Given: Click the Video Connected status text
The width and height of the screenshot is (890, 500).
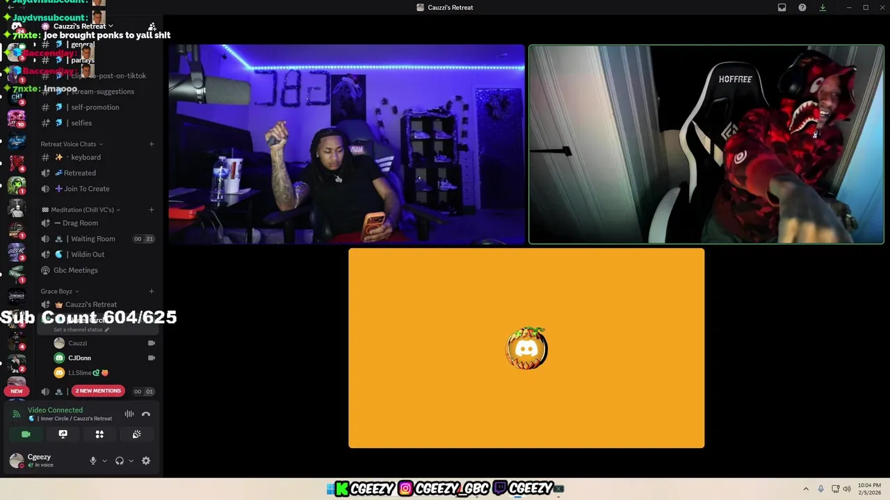Looking at the screenshot, I should click(x=55, y=410).
